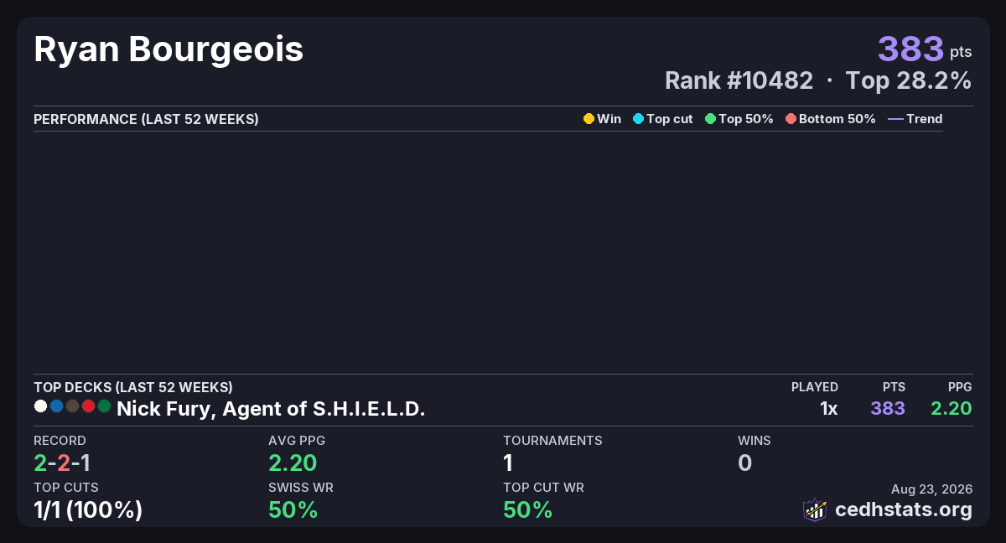Toggle the Win legend marker
This screenshot has width=1006, height=543.
(602, 119)
